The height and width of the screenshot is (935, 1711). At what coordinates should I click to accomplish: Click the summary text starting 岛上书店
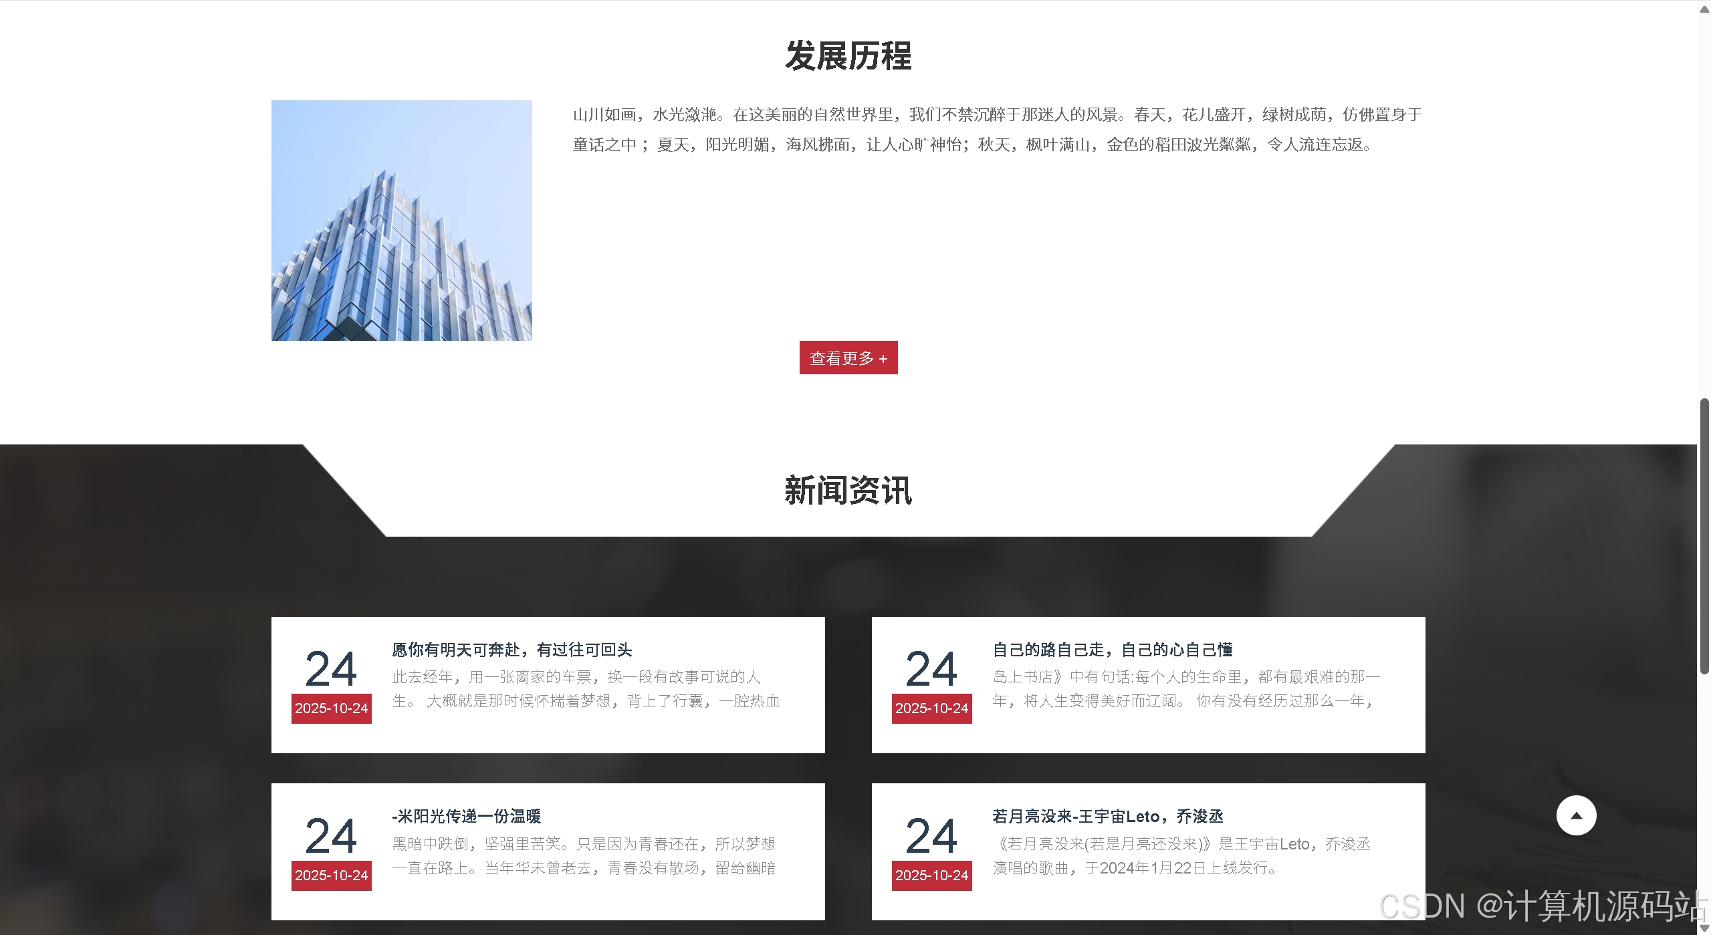(x=1187, y=689)
